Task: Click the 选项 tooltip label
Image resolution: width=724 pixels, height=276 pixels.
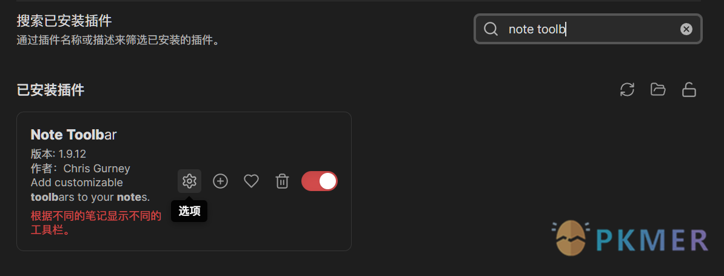Action: 189,211
